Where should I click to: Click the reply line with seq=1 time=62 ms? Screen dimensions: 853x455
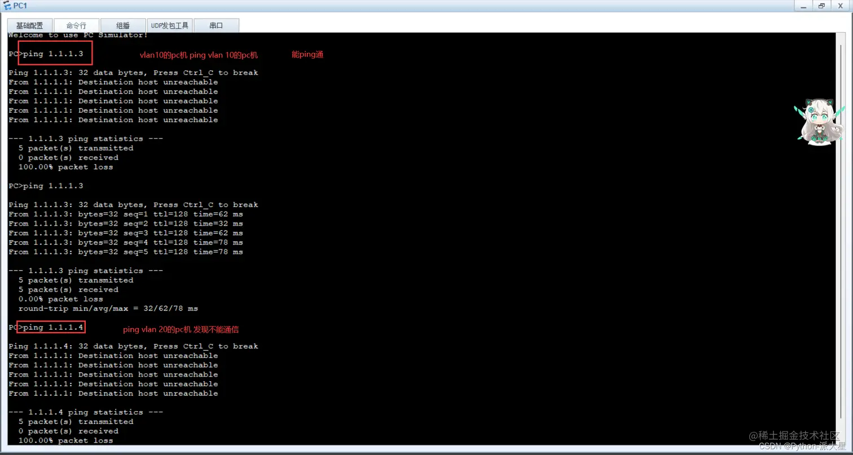(126, 214)
